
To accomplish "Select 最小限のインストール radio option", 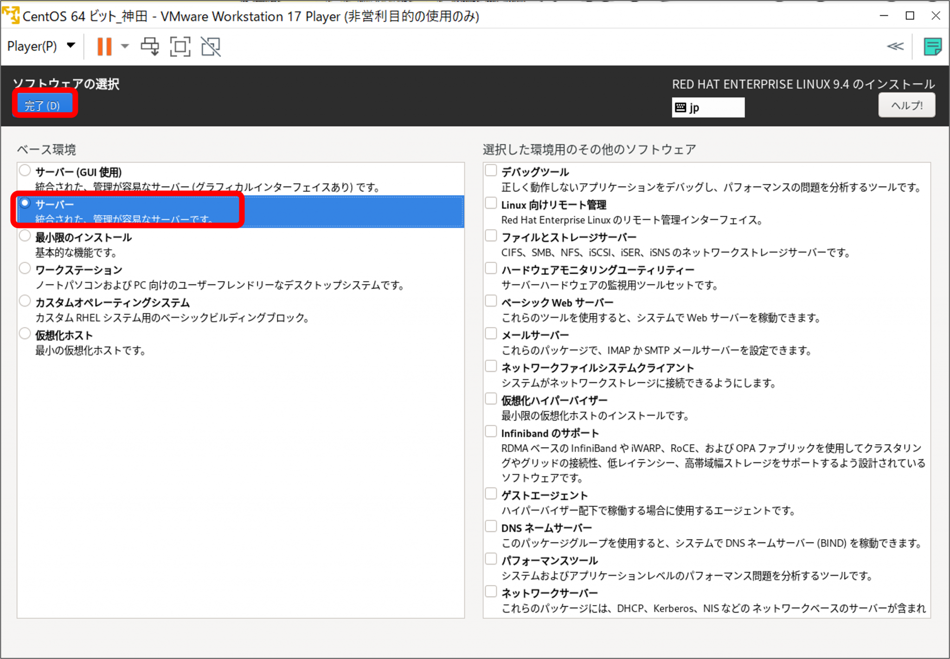I will coord(25,236).
